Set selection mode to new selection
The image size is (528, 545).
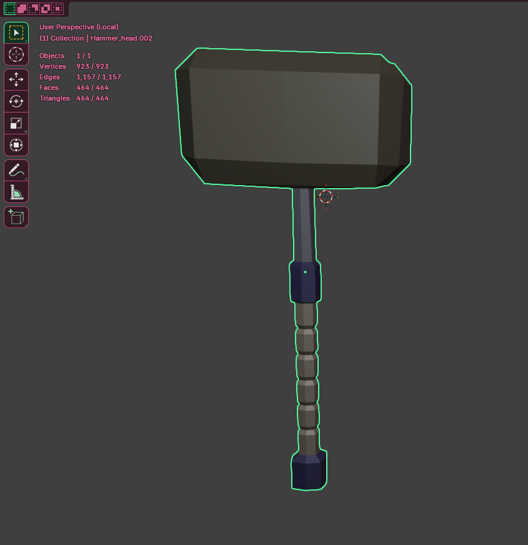[10, 9]
